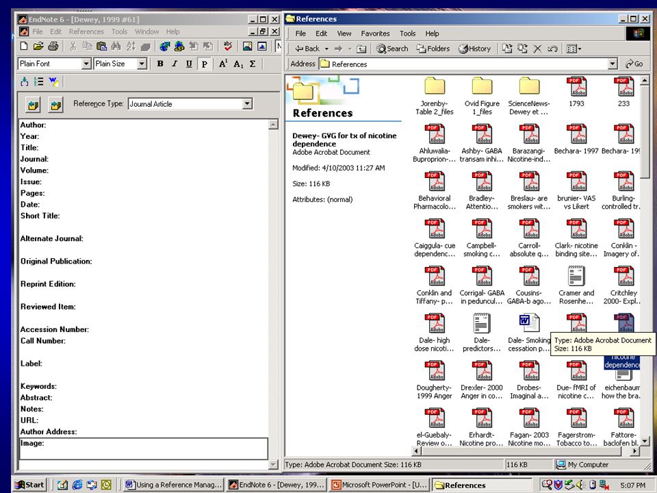This screenshot has height=493, width=657.
Task: Toggle Plain text P button
Action: [x=204, y=64]
